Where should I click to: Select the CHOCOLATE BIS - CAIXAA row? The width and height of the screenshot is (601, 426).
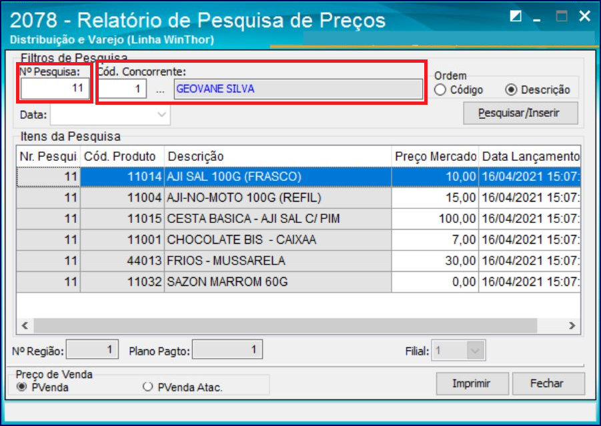[299, 240]
